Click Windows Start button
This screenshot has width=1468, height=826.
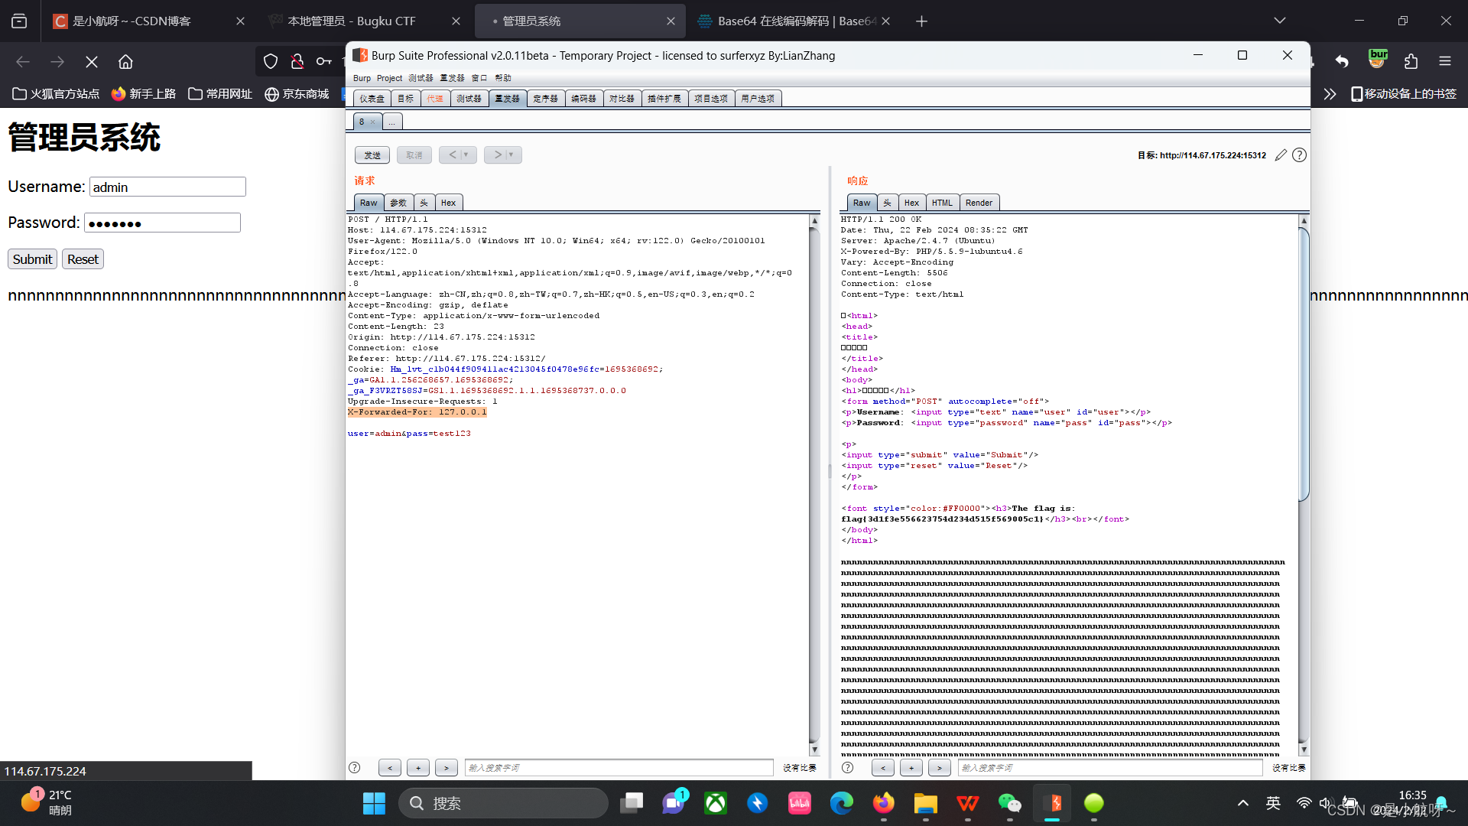tap(374, 803)
